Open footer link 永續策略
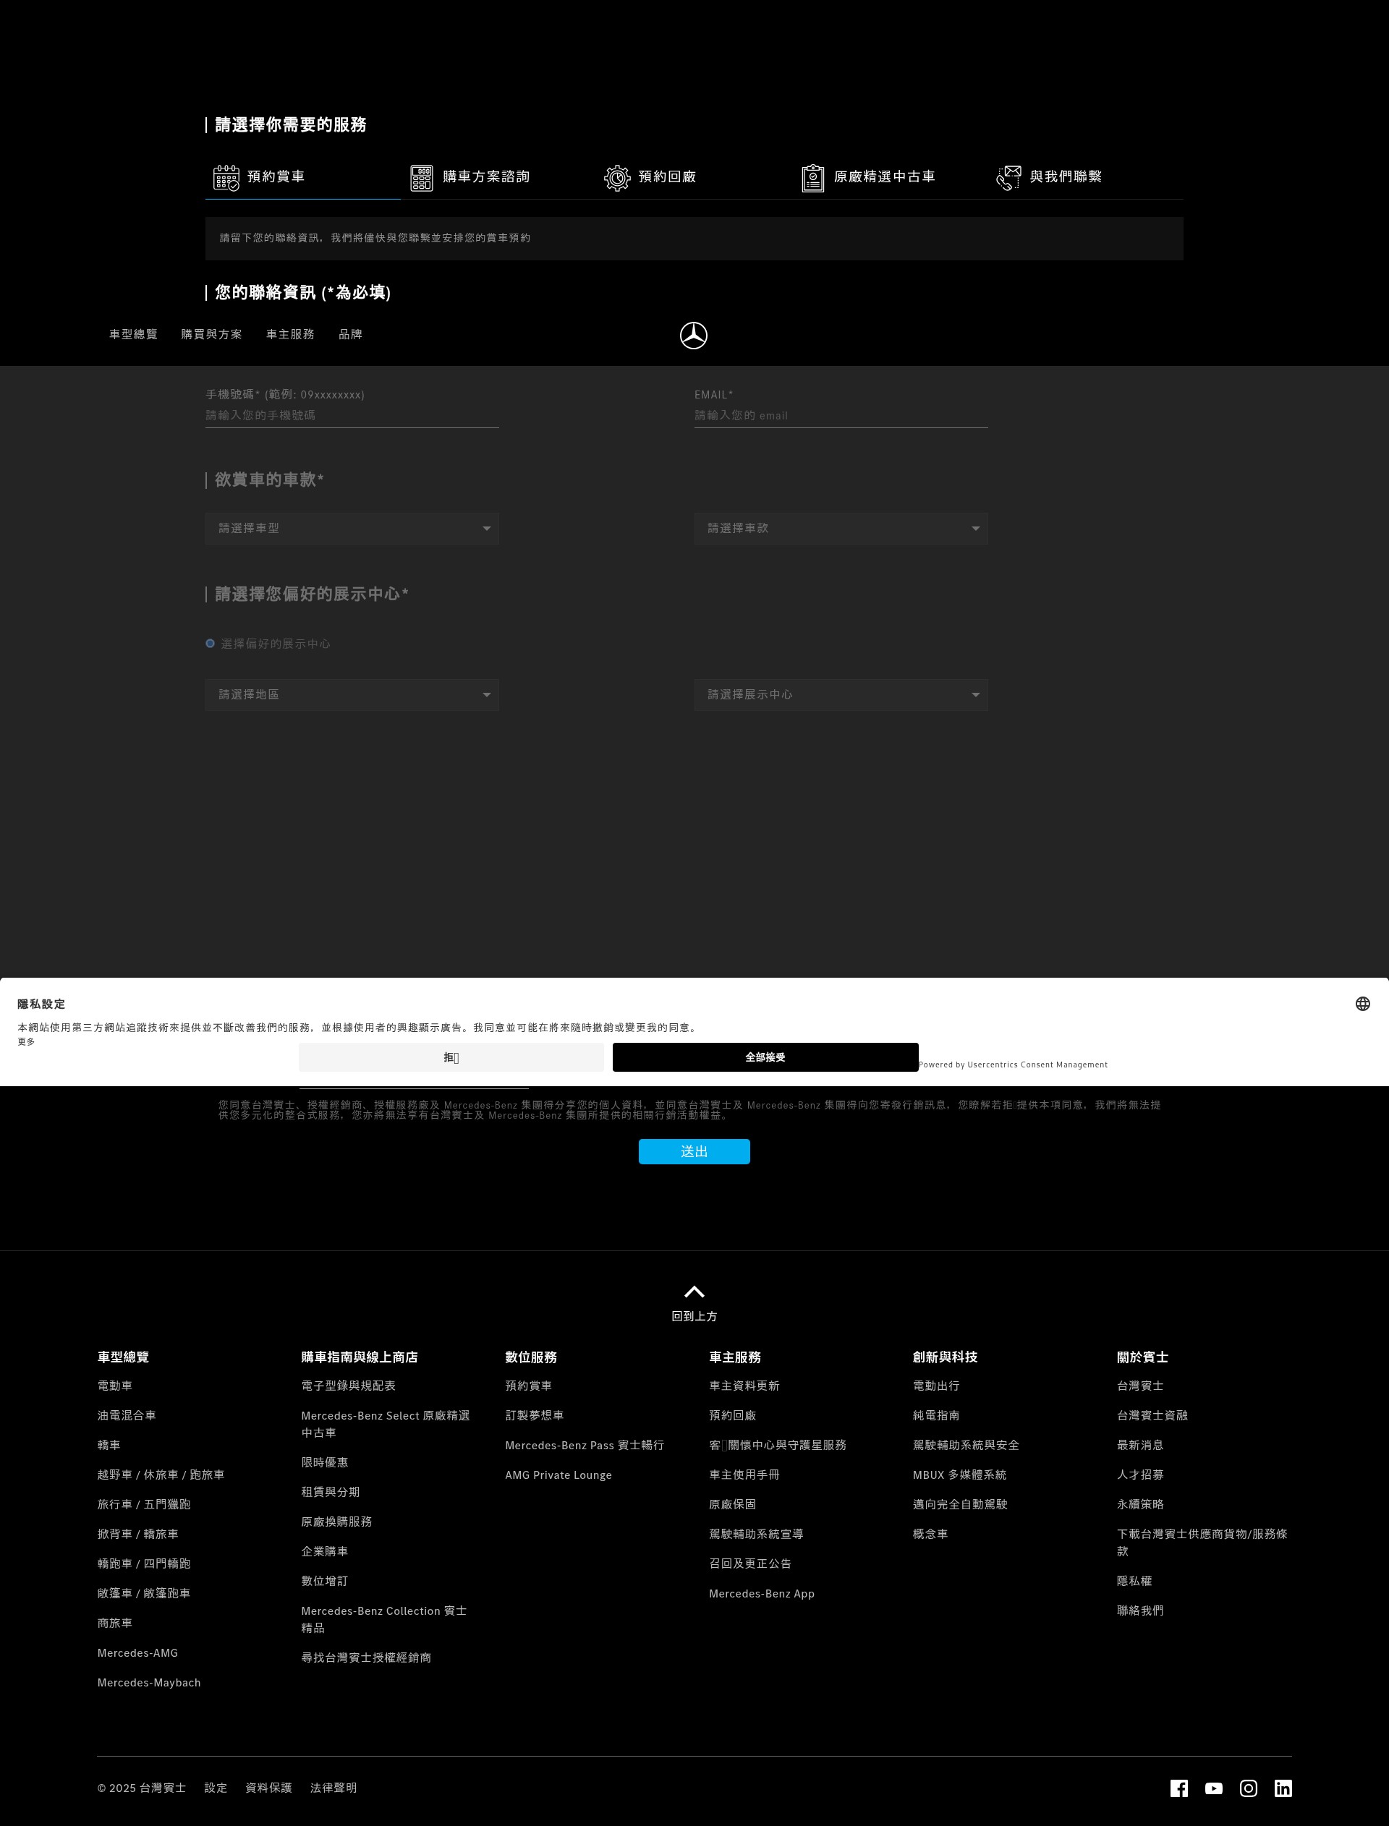 (1140, 1505)
